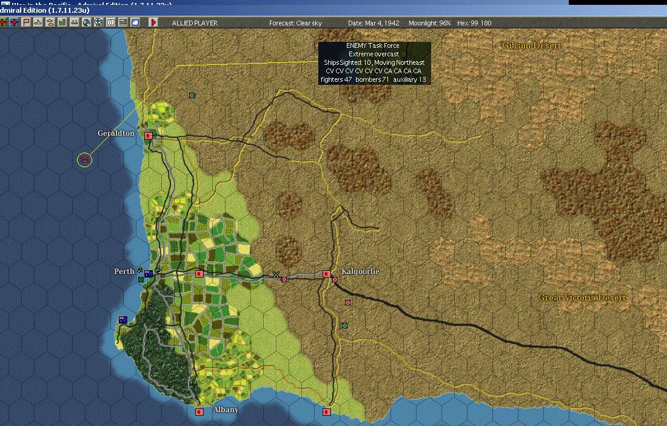
Task: Click the Perth city label
Action: [x=124, y=271]
